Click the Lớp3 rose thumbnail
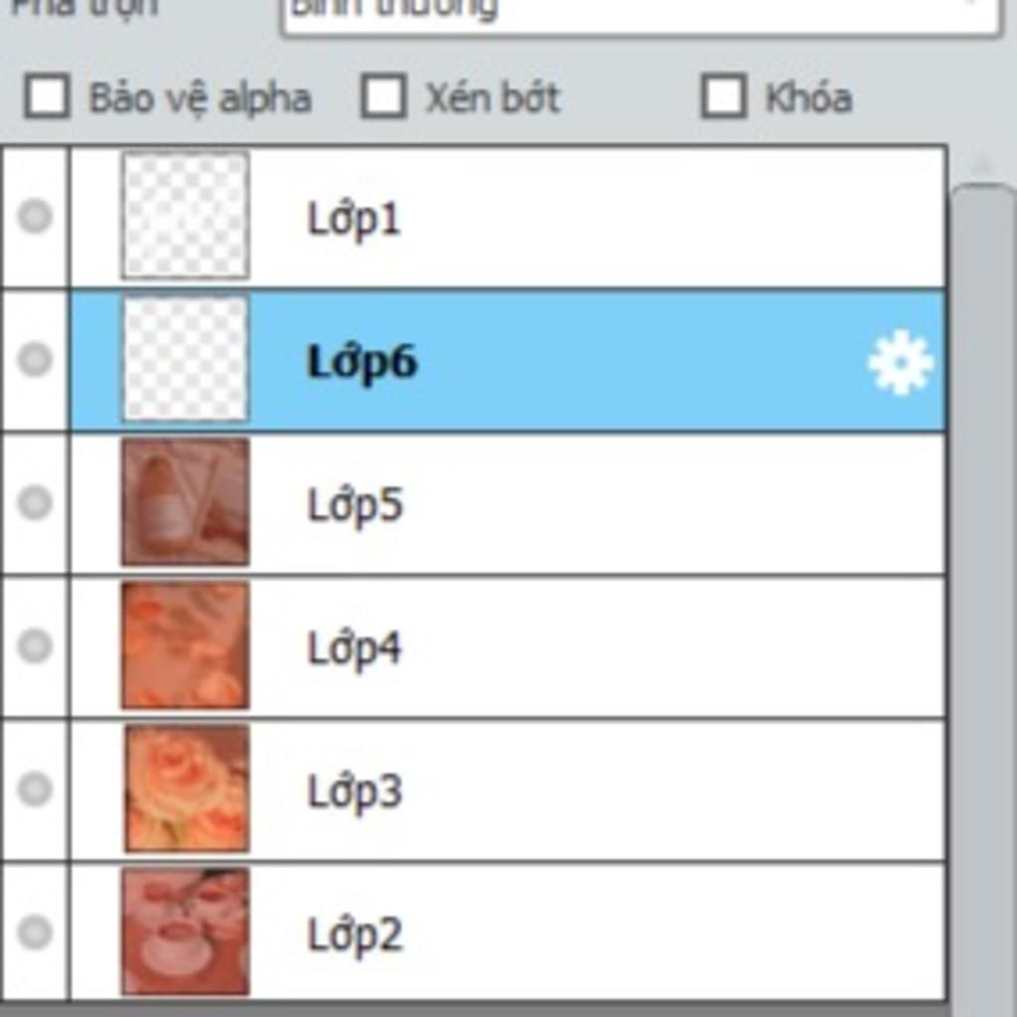 [186, 789]
